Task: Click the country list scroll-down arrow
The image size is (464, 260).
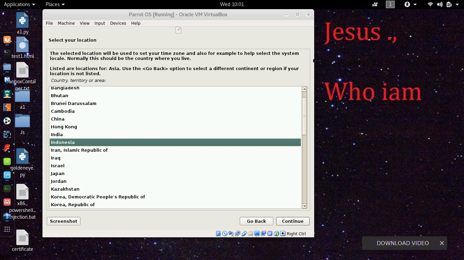Action: tap(304, 206)
